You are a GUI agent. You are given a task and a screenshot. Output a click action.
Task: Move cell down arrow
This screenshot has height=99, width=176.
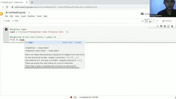tap(154, 26)
